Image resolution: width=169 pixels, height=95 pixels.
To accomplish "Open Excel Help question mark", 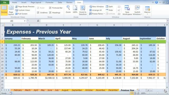I will (156, 2).
